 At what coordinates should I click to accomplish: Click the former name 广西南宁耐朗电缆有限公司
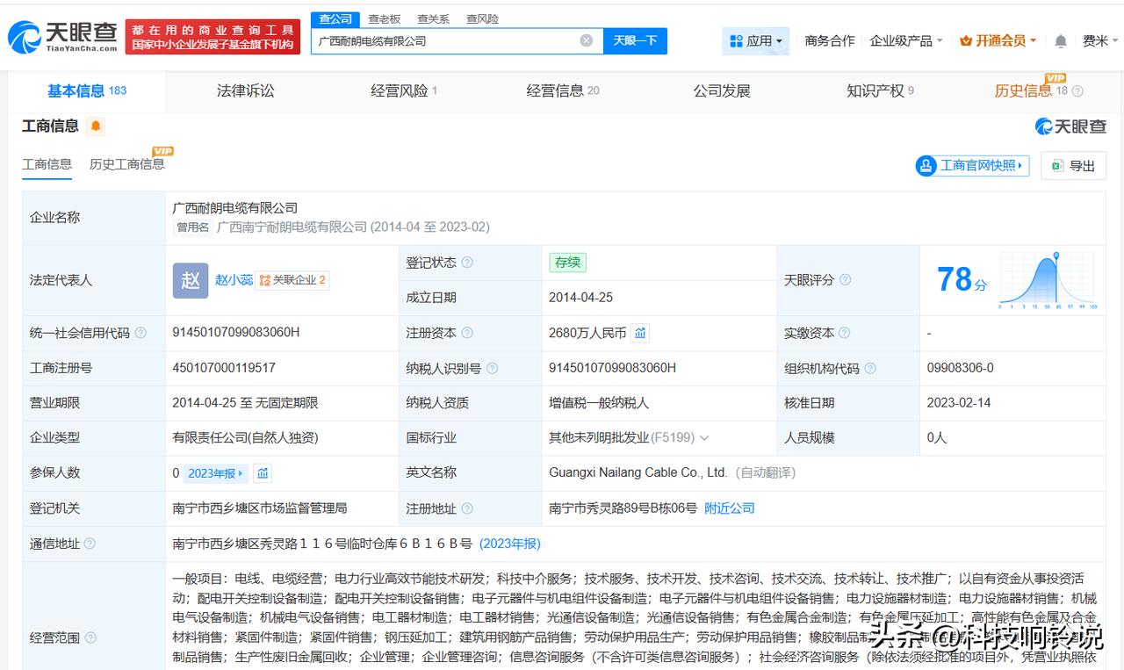(x=292, y=227)
